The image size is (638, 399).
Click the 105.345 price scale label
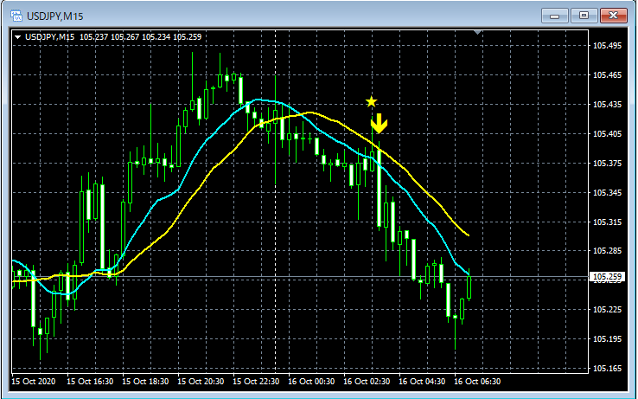(607, 193)
